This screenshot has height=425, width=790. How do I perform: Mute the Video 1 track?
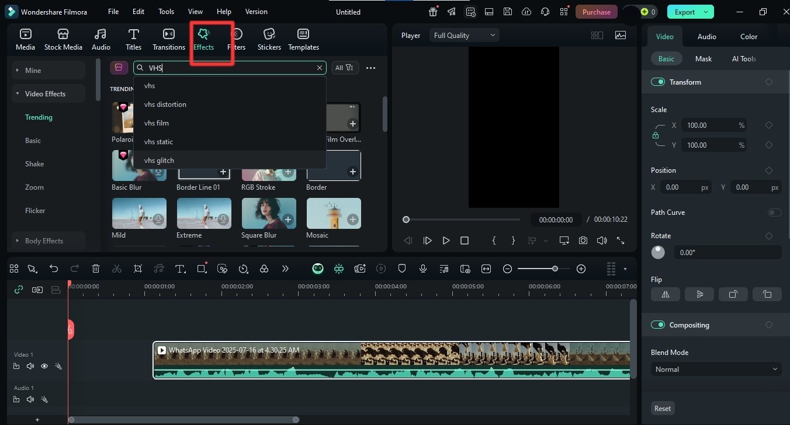coord(30,367)
